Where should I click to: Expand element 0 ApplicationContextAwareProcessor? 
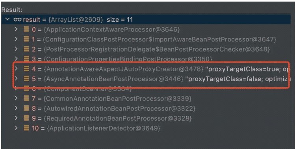pos(16,29)
